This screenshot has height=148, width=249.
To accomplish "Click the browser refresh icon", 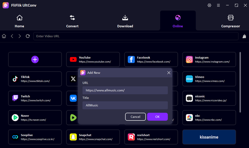I will 28,36.
